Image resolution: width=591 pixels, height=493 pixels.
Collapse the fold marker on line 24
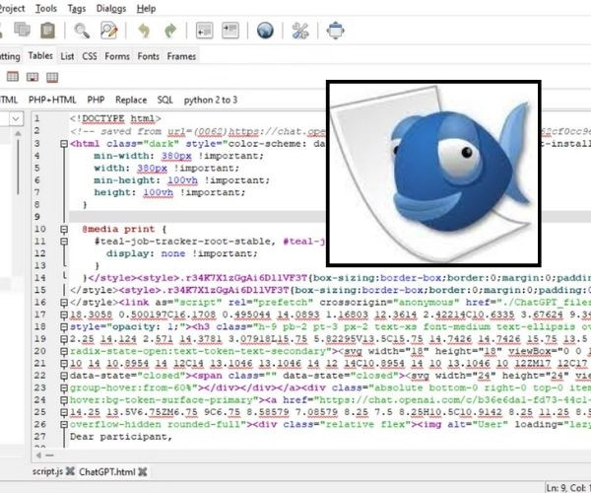coord(64,400)
